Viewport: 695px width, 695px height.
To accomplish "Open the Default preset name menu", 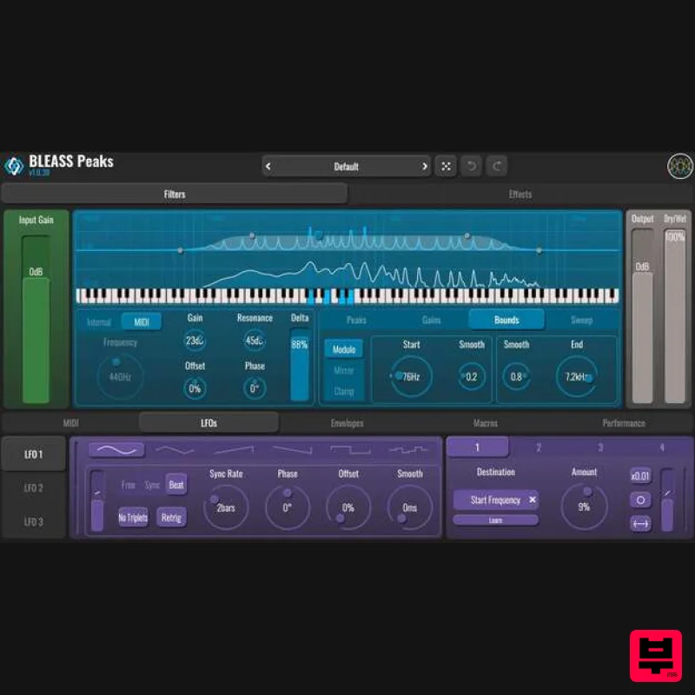I will coord(346,167).
